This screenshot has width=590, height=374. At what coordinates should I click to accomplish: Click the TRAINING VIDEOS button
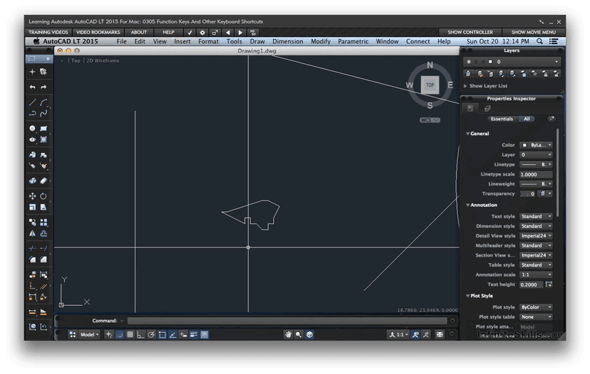coord(48,32)
